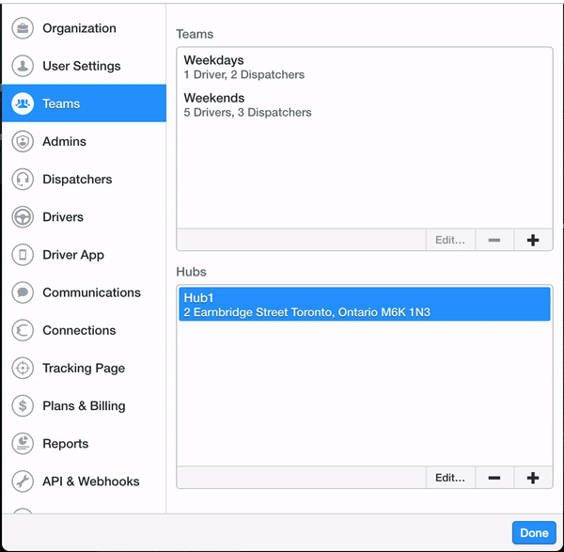This screenshot has width=564, height=552.
Task: Click the Drivers steering wheel icon
Action: click(23, 217)
